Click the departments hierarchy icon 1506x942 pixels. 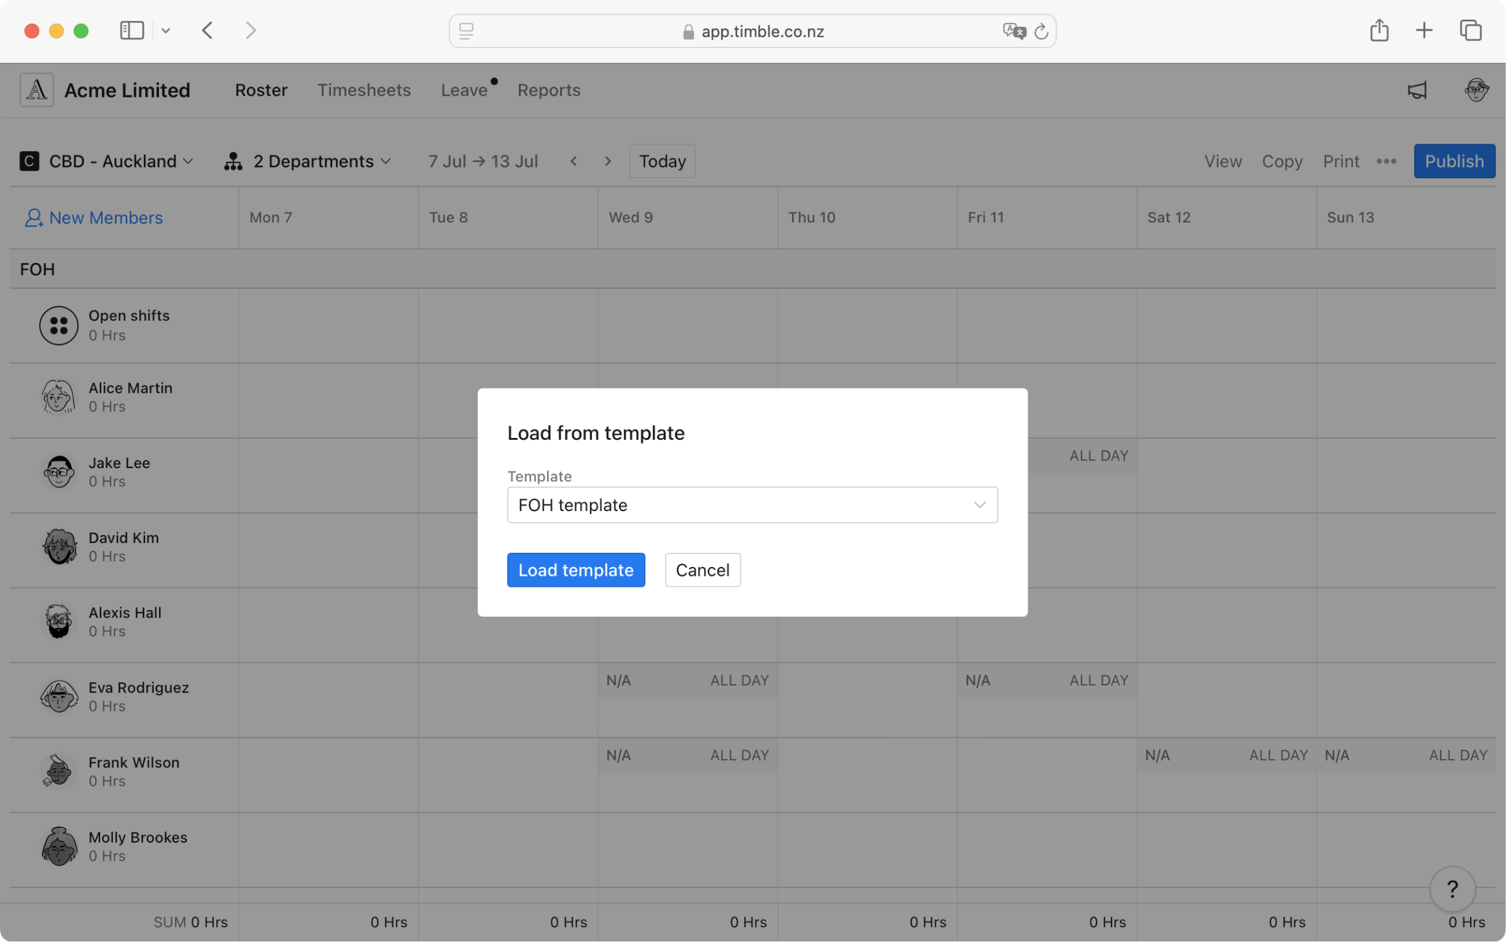tap(233, 161)
